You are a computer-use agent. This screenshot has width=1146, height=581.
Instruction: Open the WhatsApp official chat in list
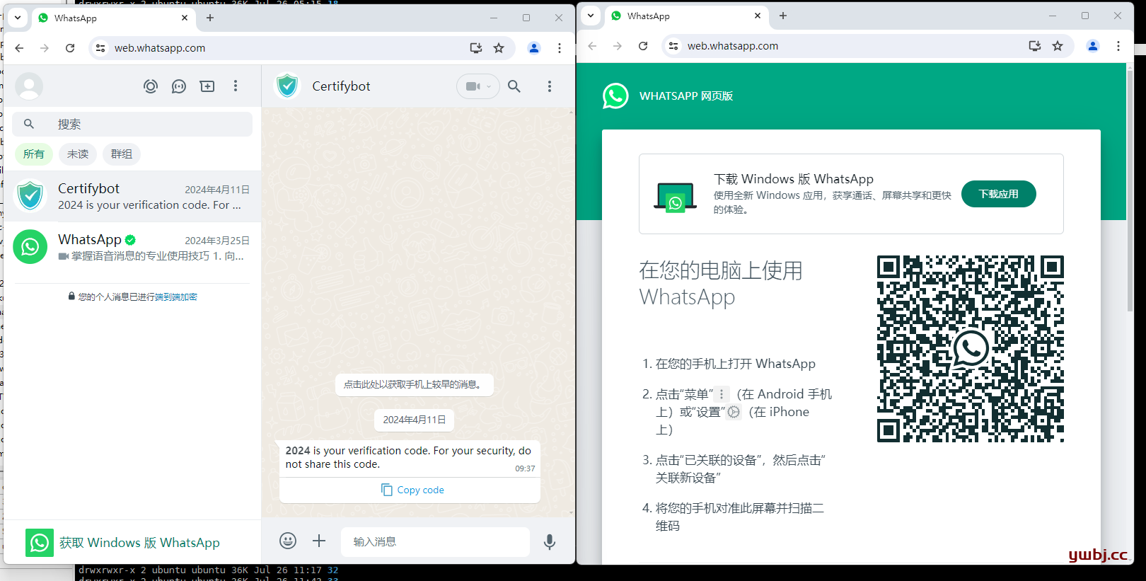pos(132,247)
